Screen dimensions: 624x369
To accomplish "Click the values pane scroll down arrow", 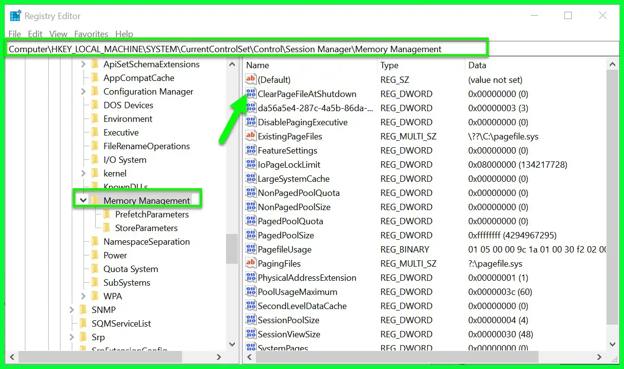I will click(612, 345).
